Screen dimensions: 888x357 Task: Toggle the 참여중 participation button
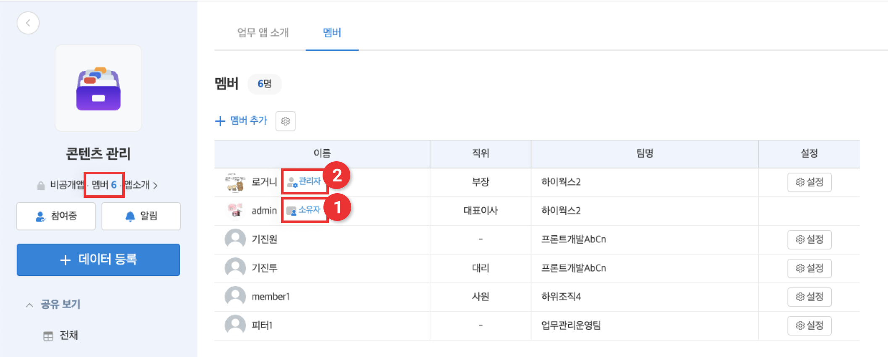tap(56, 216)
